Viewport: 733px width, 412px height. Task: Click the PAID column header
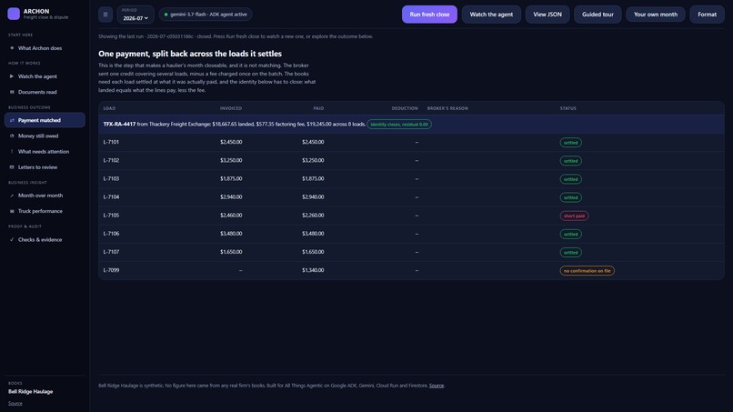[x=318, y=108]
